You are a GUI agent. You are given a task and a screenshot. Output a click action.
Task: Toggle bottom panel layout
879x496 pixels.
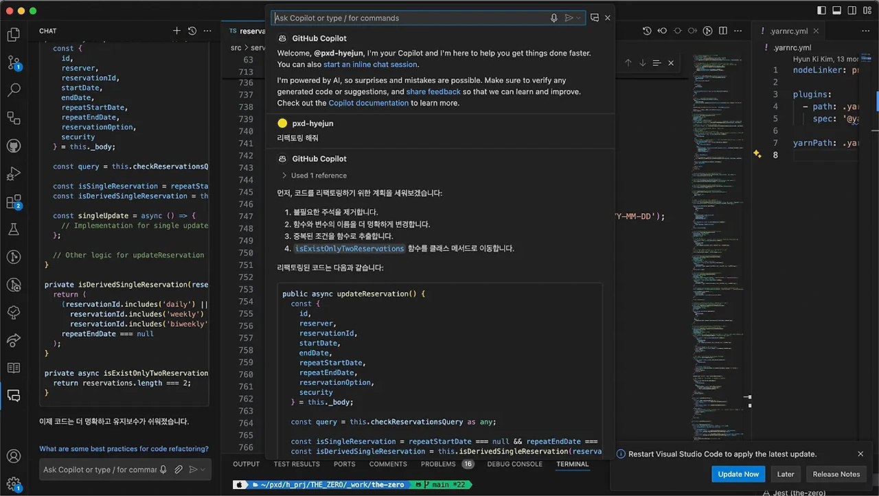837,10
